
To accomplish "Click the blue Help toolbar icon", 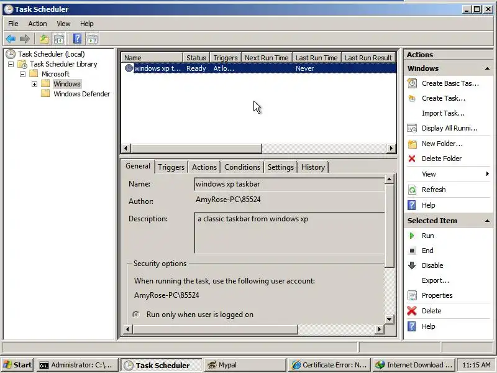I will (x=77, y=39).
